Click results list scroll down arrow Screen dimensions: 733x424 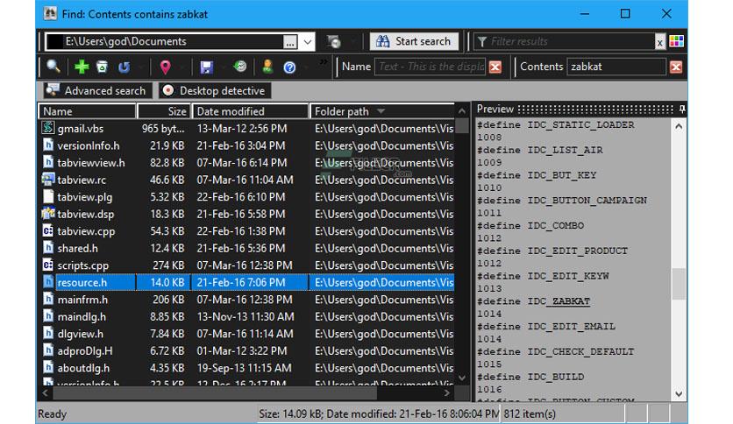pos(462,378)
